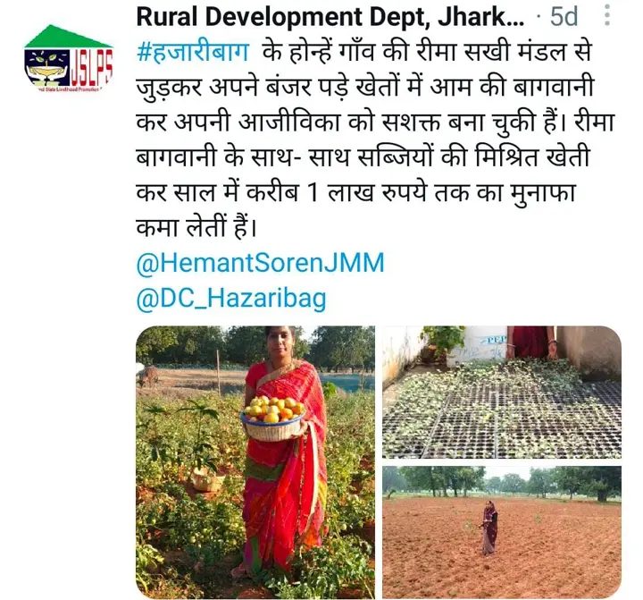
Task: Click the red JSLPS lettering in logo
Action: point(92,69)
